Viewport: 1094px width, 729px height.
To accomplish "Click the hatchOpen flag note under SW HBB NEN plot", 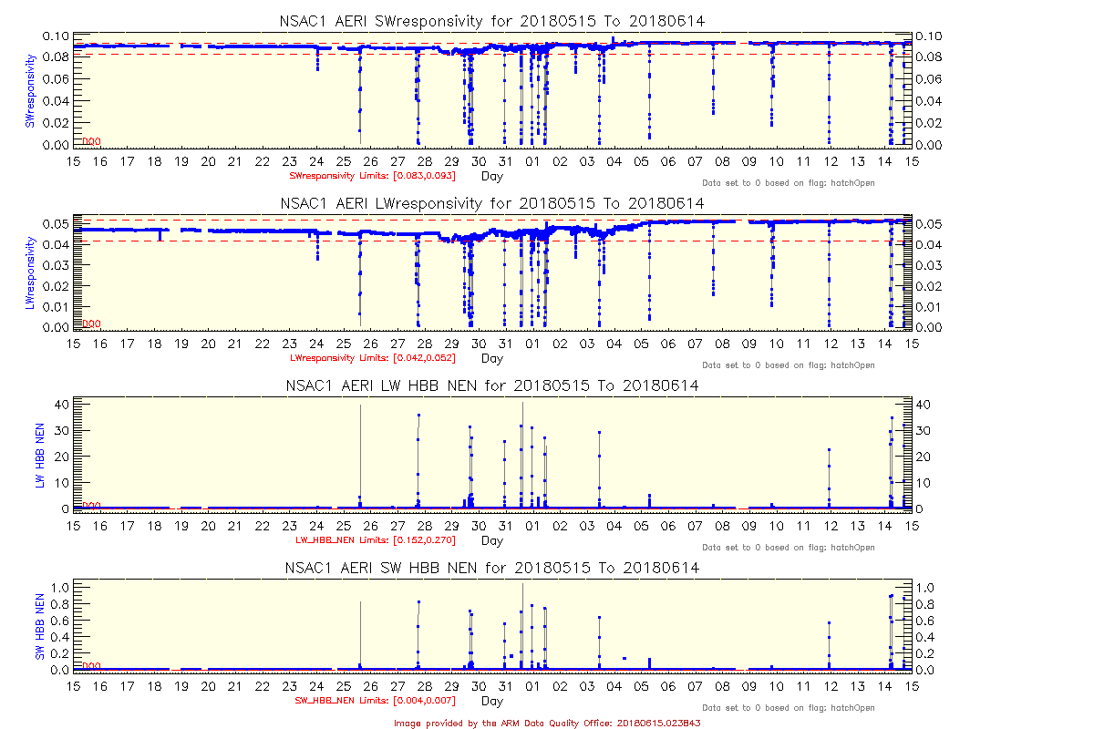I will pos(788,708).
